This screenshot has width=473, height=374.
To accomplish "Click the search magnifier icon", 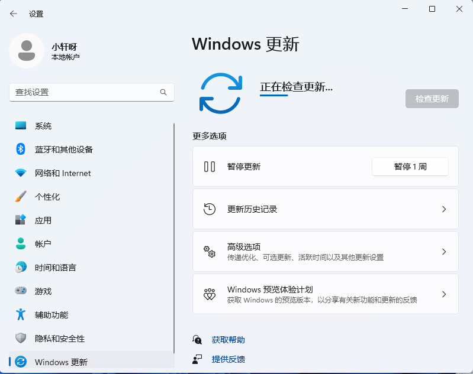I will pos(163,92).
